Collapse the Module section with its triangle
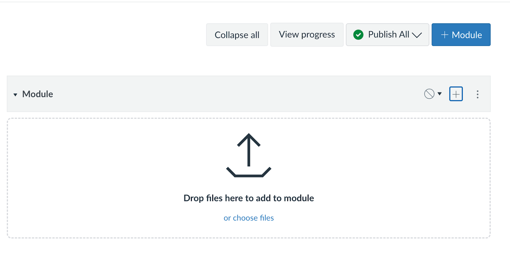The height and width of the screenshot is (278, 510). click(x=15, y=94)
